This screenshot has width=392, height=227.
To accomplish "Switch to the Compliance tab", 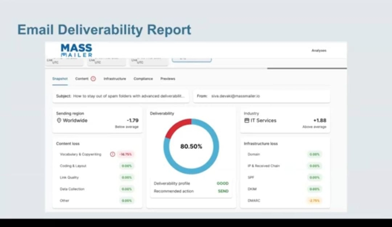I will coord(143,78).
